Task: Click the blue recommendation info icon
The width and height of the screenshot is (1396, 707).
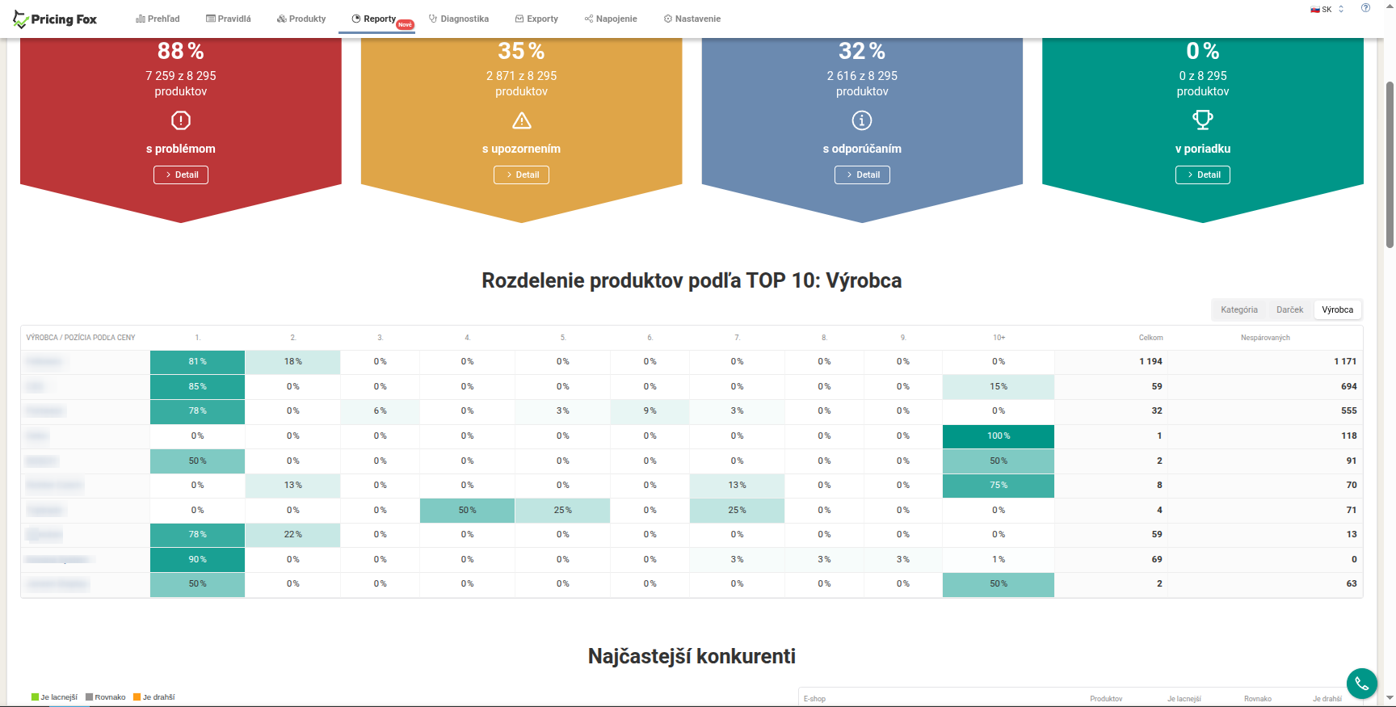Action: pyautogui.click(x=862, y=120)
